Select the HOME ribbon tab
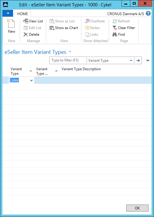154x217 pixels. point(22,14)
